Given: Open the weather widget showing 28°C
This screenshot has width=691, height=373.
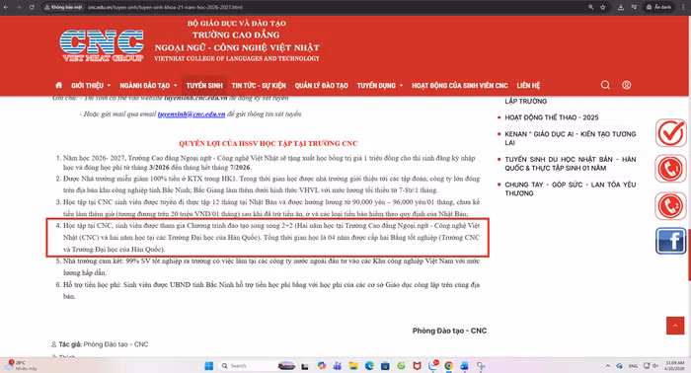Looking at the screenshot, I should (21, 365).
